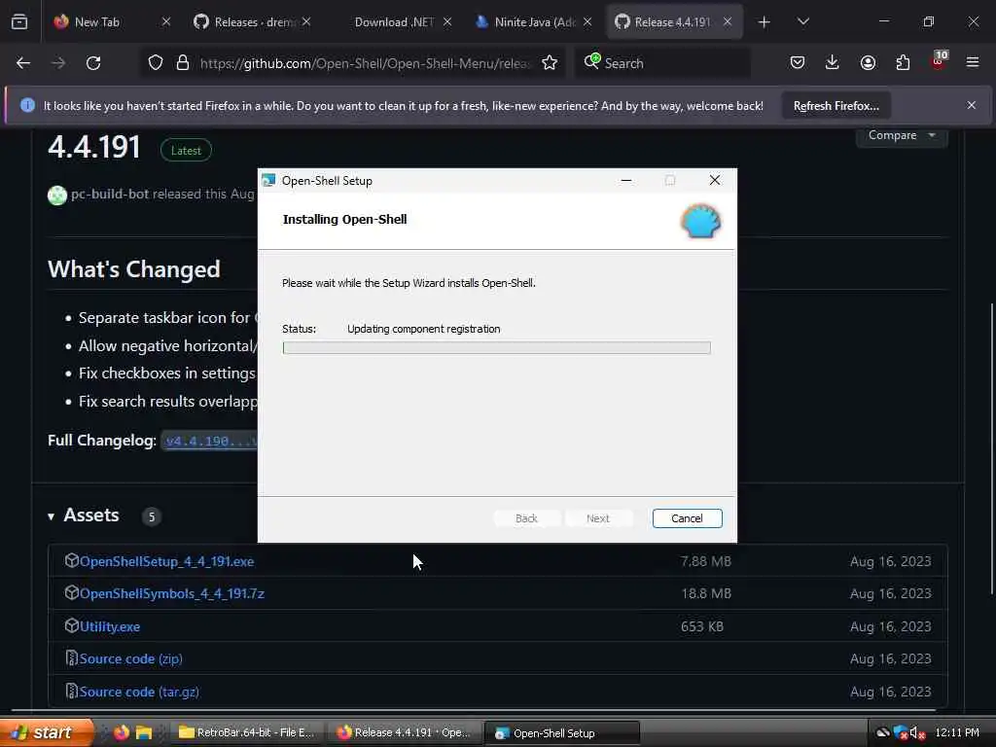996x747 pixels.
Task: Switch to Release 4.4.191 Firefox taskbar item
Action: (405, 732)
